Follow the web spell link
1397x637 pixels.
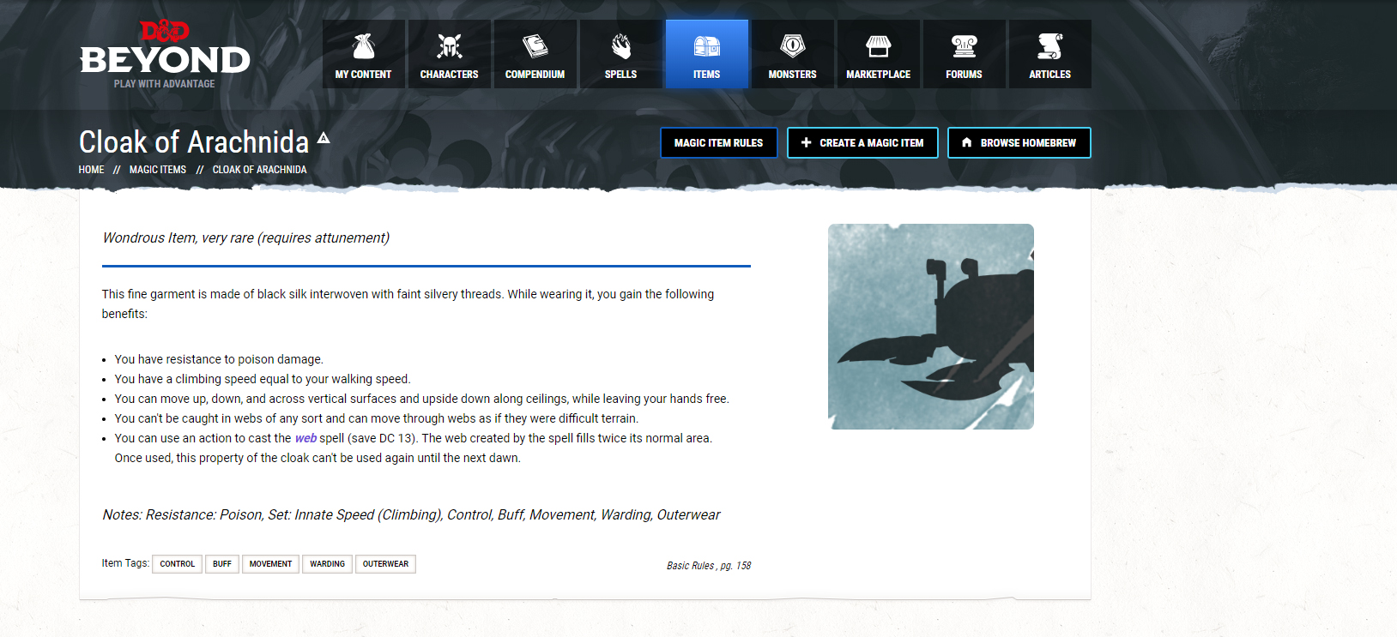point(305,438)
